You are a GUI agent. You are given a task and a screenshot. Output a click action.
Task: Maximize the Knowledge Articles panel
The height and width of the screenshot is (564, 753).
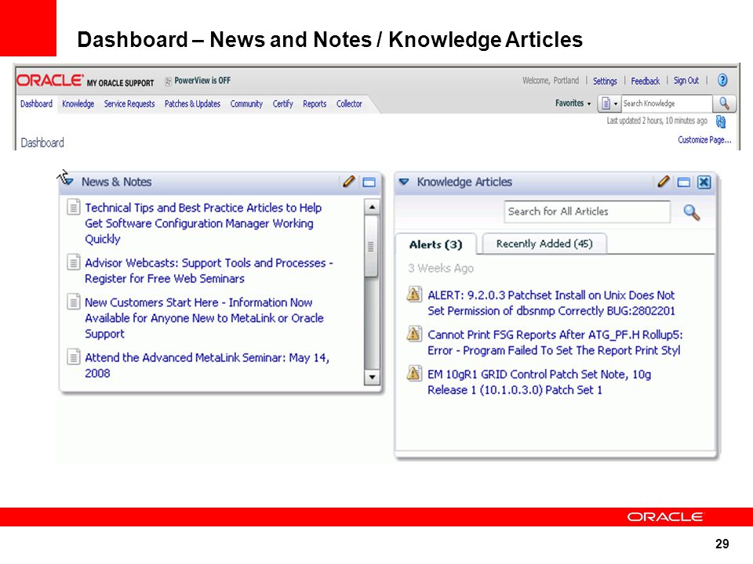click(683, 183)
